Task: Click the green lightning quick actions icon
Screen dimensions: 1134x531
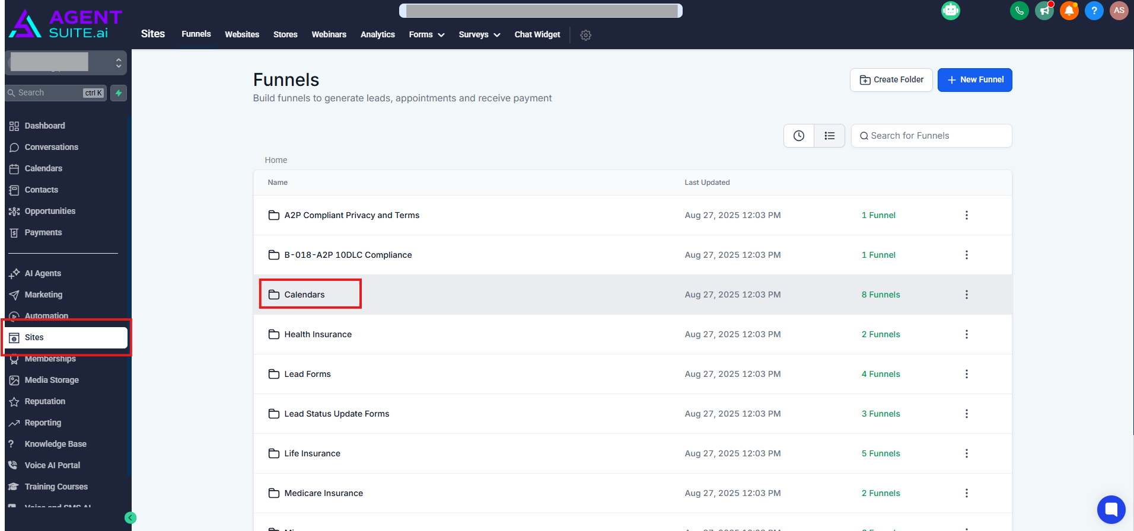Action: (119, 93)
